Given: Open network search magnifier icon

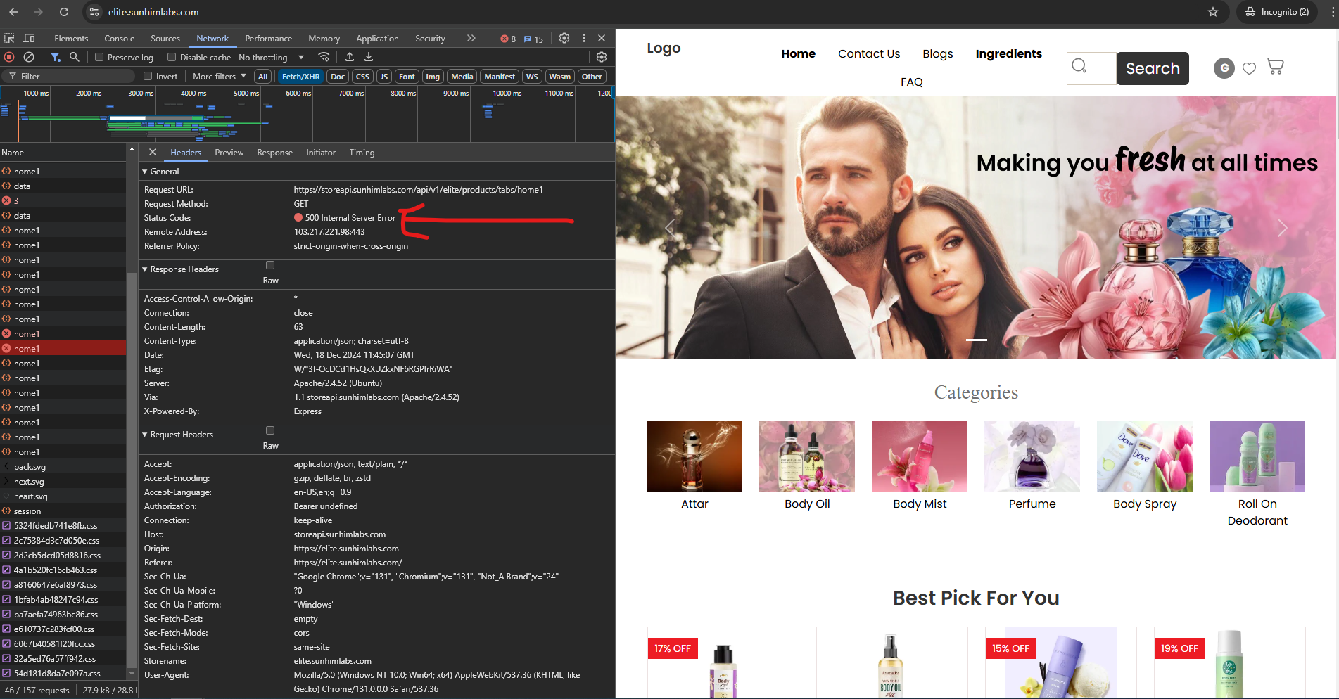Looking at the screenshot, I should click(74, 57).
